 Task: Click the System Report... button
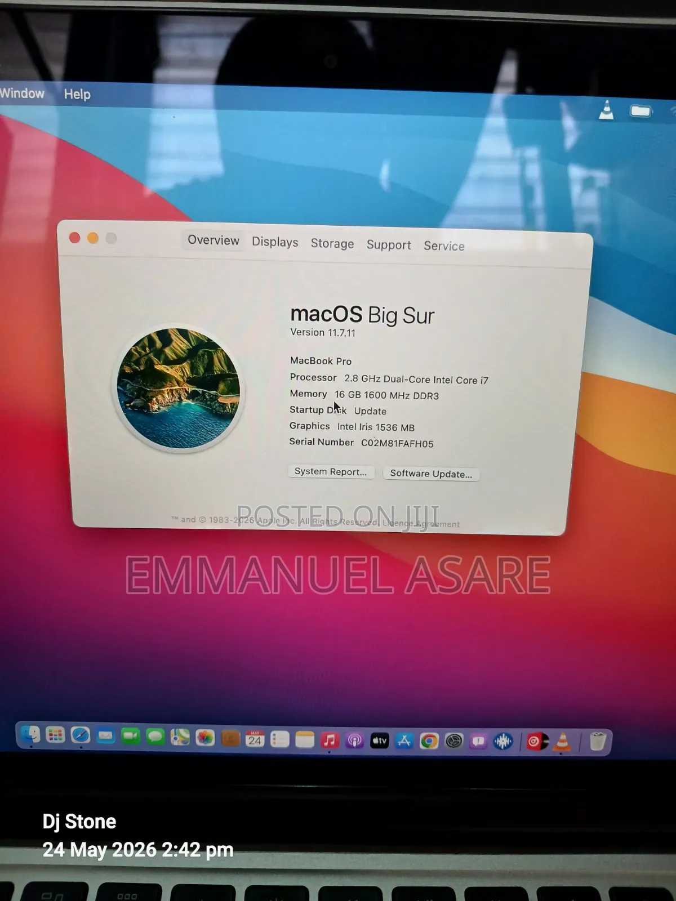331,472
